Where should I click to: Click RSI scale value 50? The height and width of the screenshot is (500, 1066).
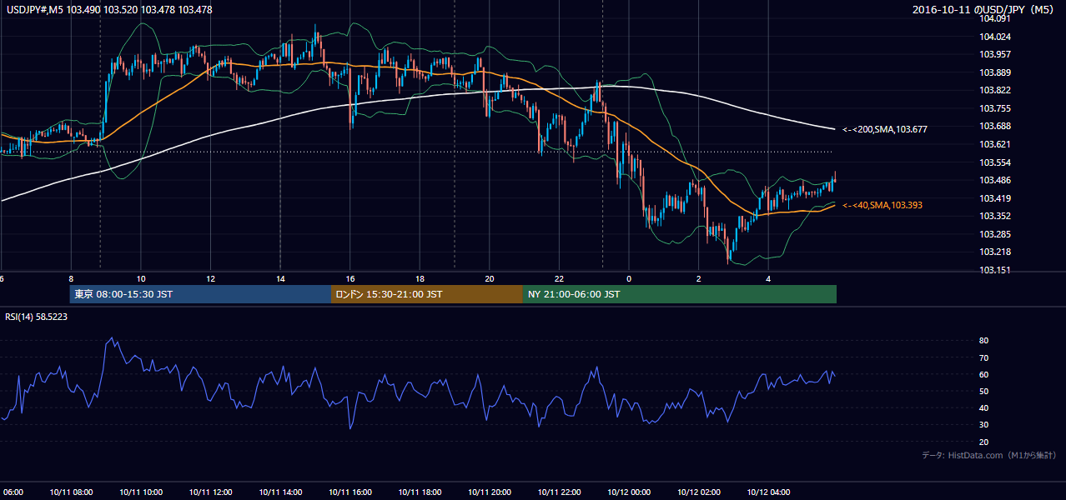pos(984,391)
